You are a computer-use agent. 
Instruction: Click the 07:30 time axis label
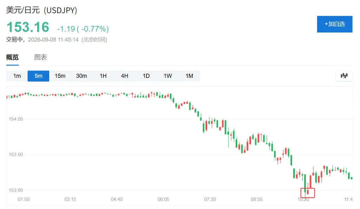coord(210,200)
